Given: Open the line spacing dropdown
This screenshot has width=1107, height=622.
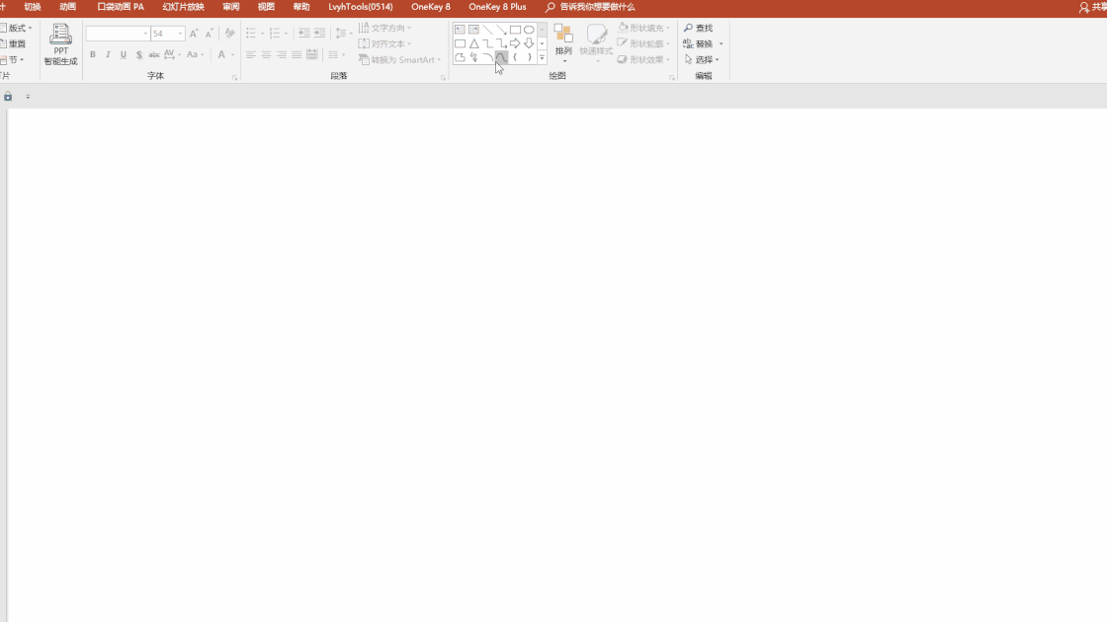Looking at the screenshot, I should pyautogui.click(x=344, y=34).
